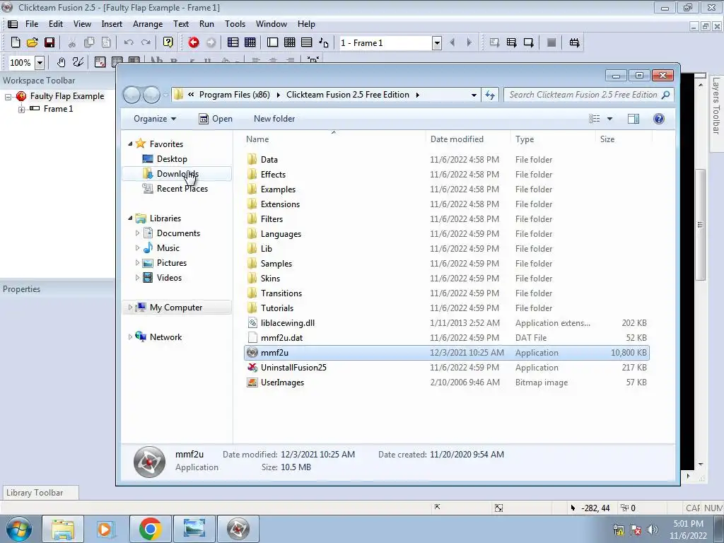
Task: Select the paint mode brush icon
Action: click(78, 62)
